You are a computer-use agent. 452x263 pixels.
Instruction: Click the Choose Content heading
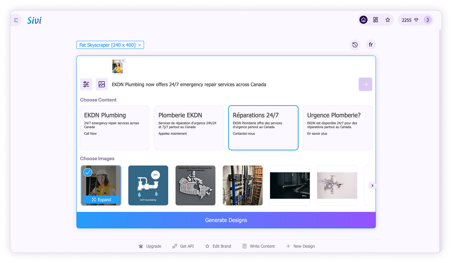(98, 100)
